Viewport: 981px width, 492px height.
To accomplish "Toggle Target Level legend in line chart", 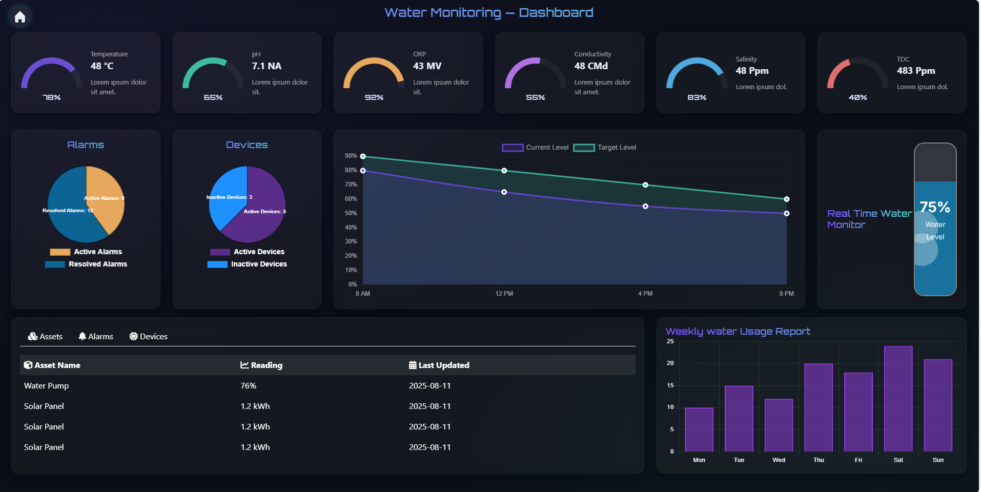I will (x=605, y=148).
